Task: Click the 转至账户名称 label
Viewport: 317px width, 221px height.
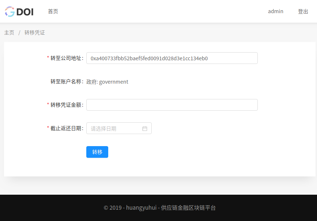Action: (x=67, y=81)
